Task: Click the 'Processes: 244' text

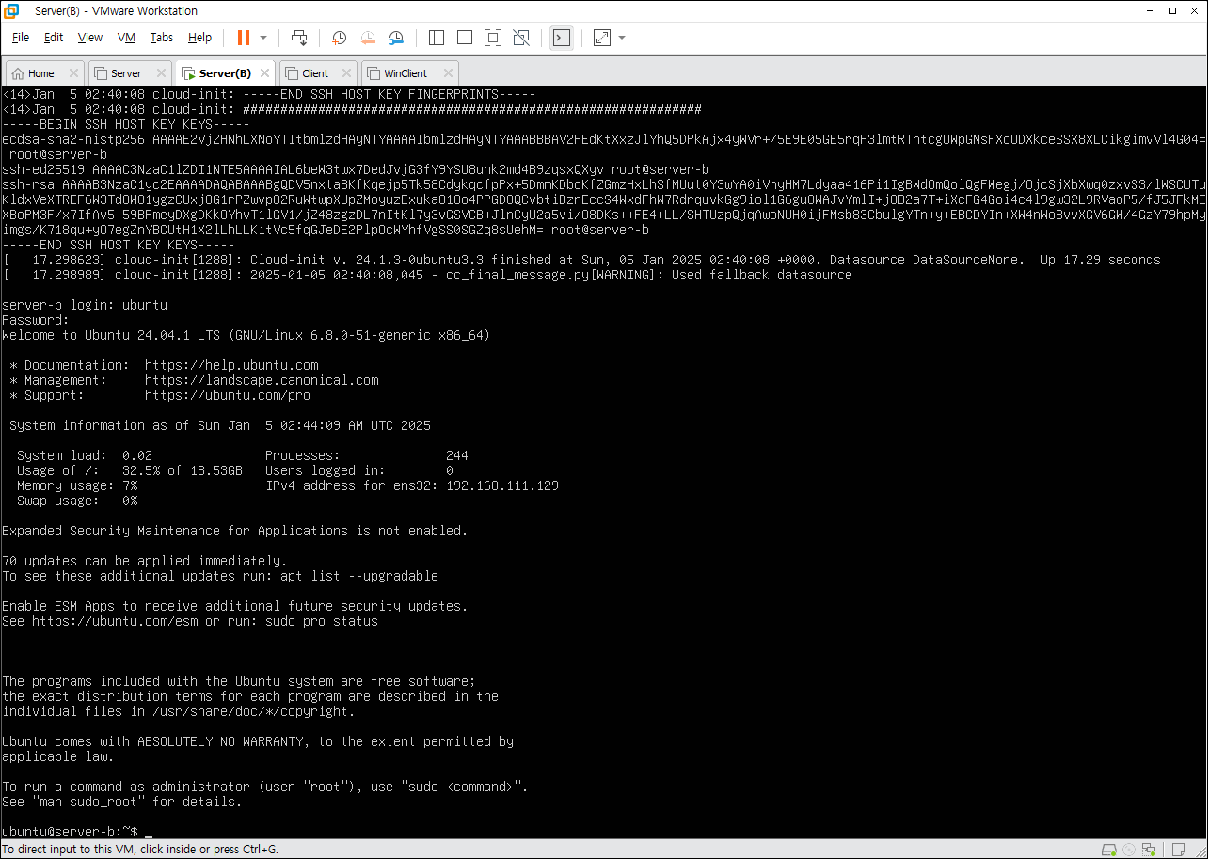Action: pos(367,455)
